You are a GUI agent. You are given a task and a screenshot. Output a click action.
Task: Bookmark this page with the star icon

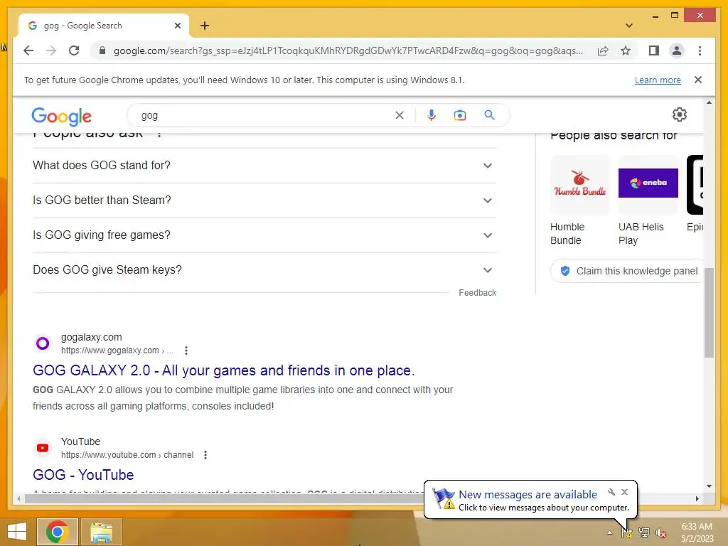[x=626, y=50]
